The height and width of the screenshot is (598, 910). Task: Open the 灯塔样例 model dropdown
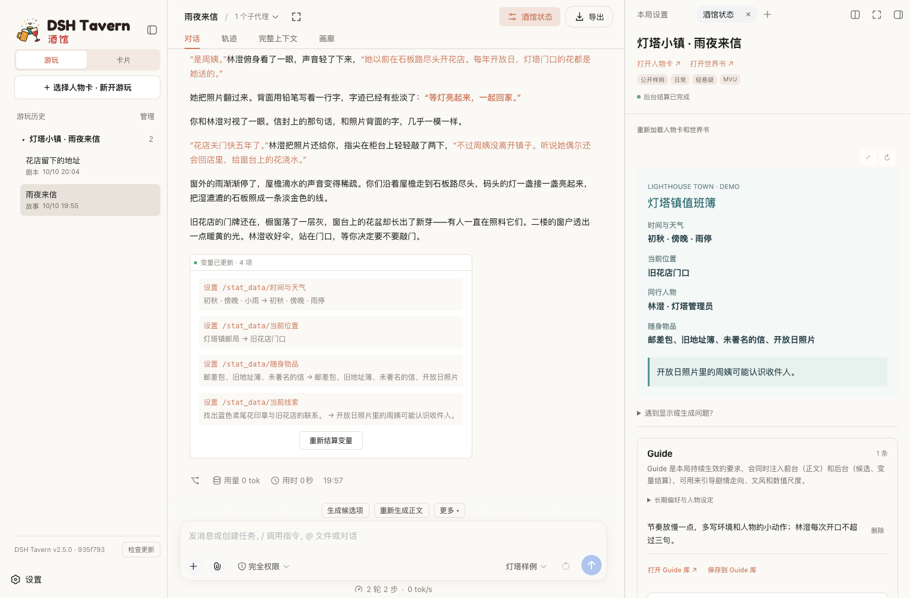pyautogui.click(x=526, y=566)
